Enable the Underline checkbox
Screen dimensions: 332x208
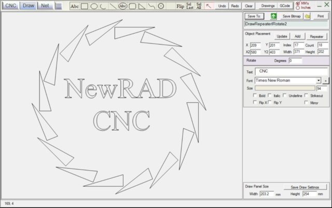tap(285, 95)
